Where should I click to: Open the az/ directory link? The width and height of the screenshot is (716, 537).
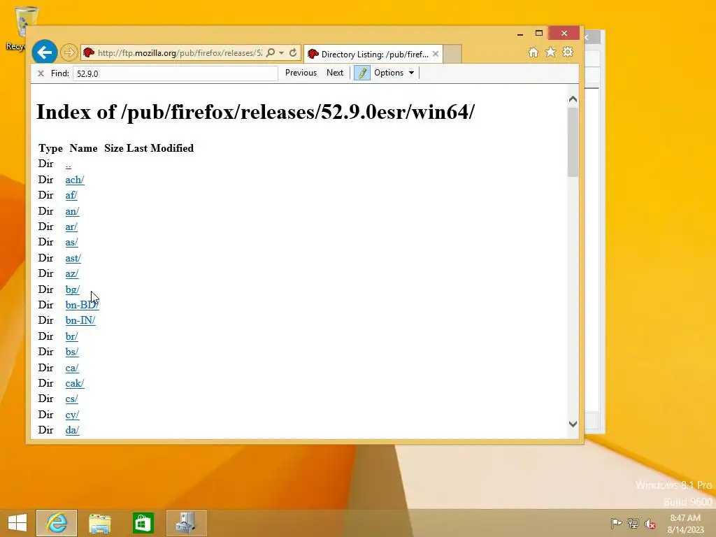point(72,274)
